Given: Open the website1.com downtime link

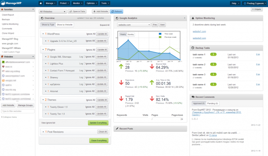Looking at the screenshot, I should (x=199, y=32).
